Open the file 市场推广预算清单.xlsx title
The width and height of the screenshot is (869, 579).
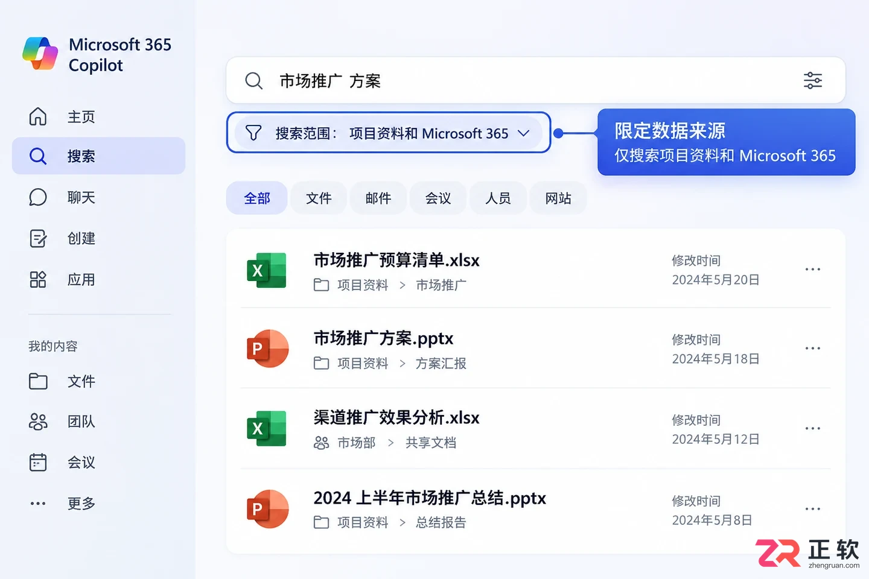point(396,260)
